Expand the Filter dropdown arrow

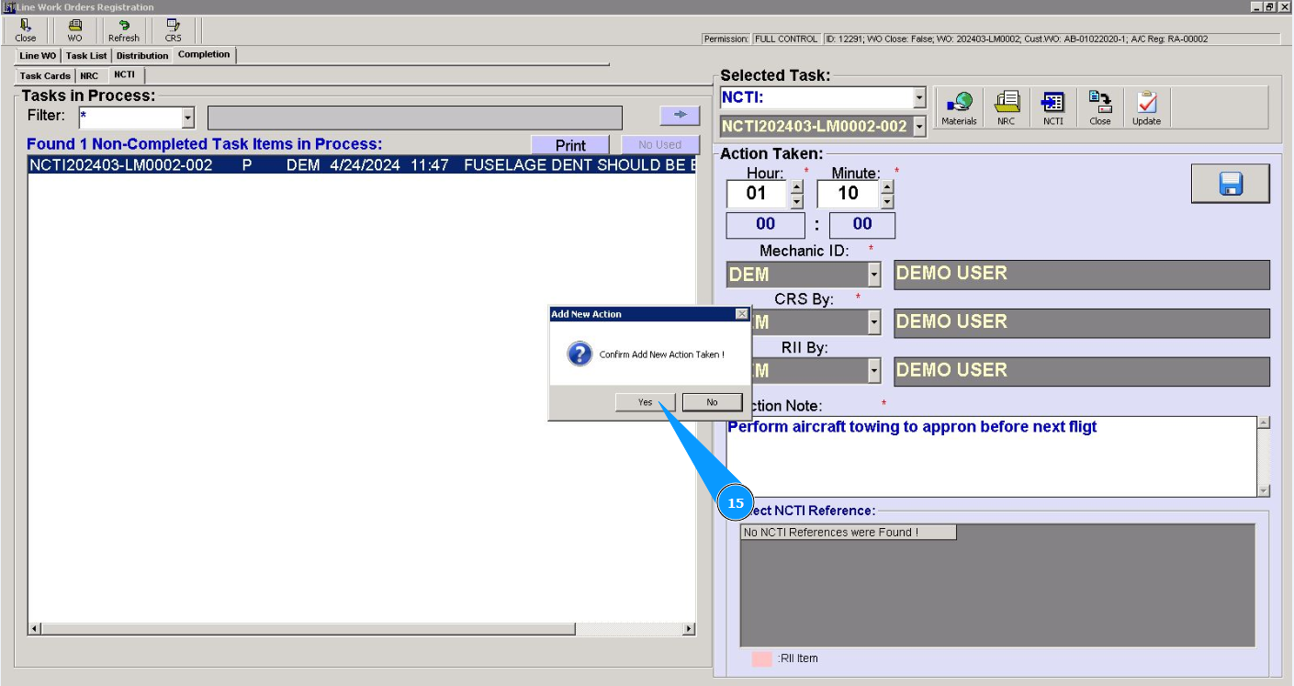tap(188, 118)
